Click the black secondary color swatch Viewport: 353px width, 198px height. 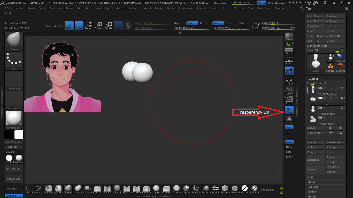tap(9, 135)
